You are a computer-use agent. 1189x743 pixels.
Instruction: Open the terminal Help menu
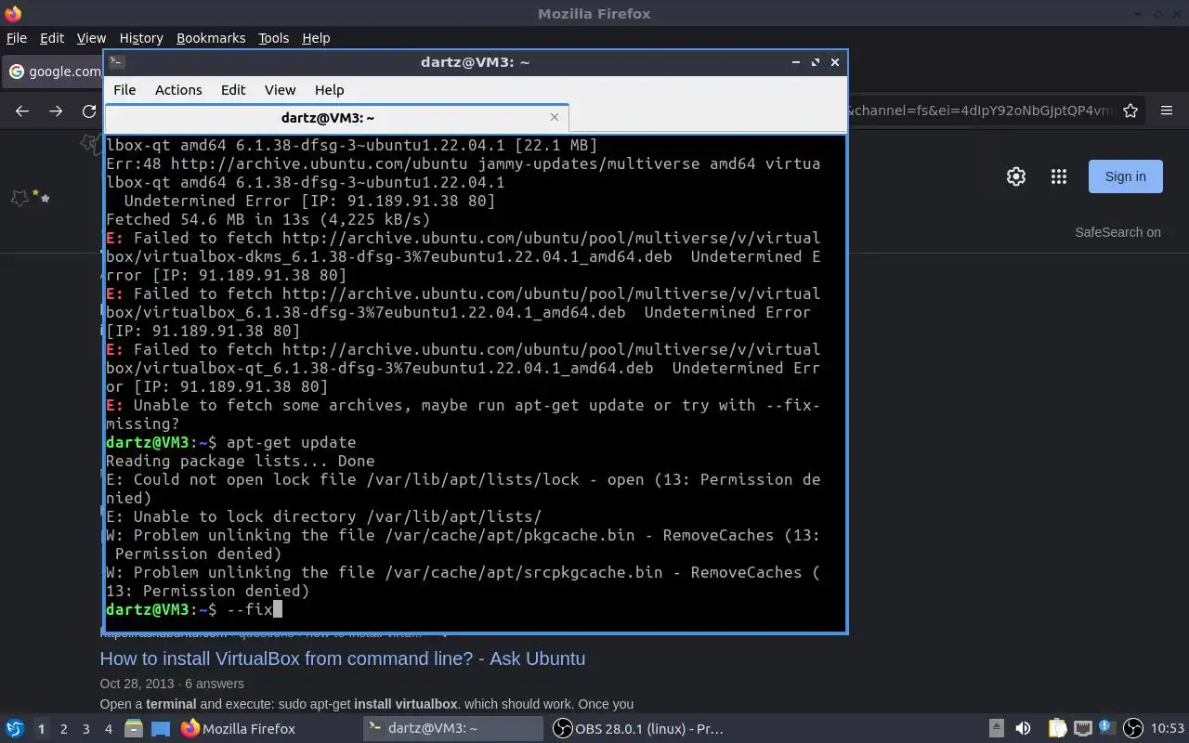(329, 90)
